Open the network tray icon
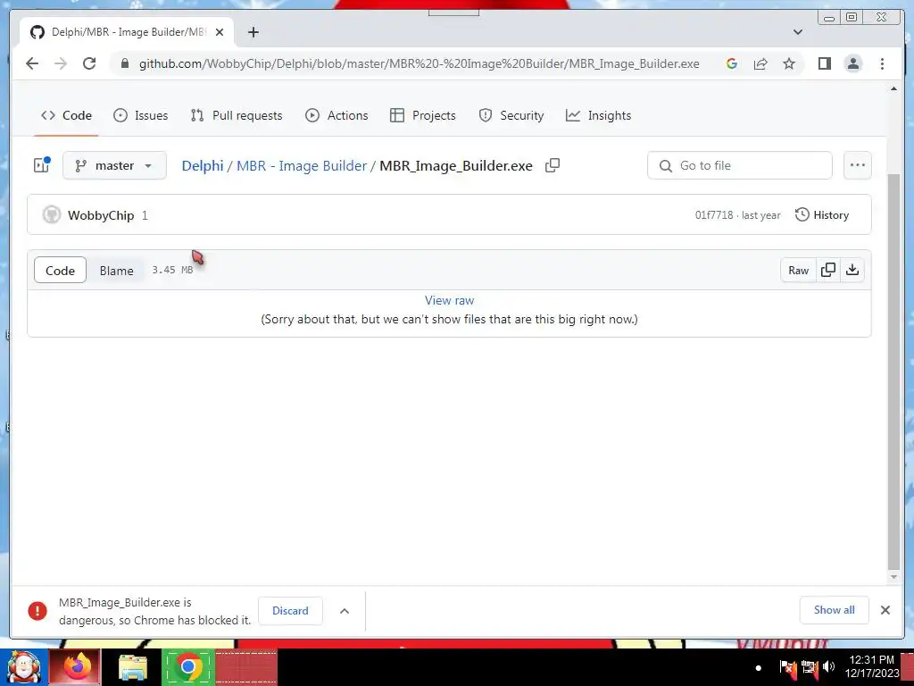This screenshot has height=686, width=914. click(809, 666)
